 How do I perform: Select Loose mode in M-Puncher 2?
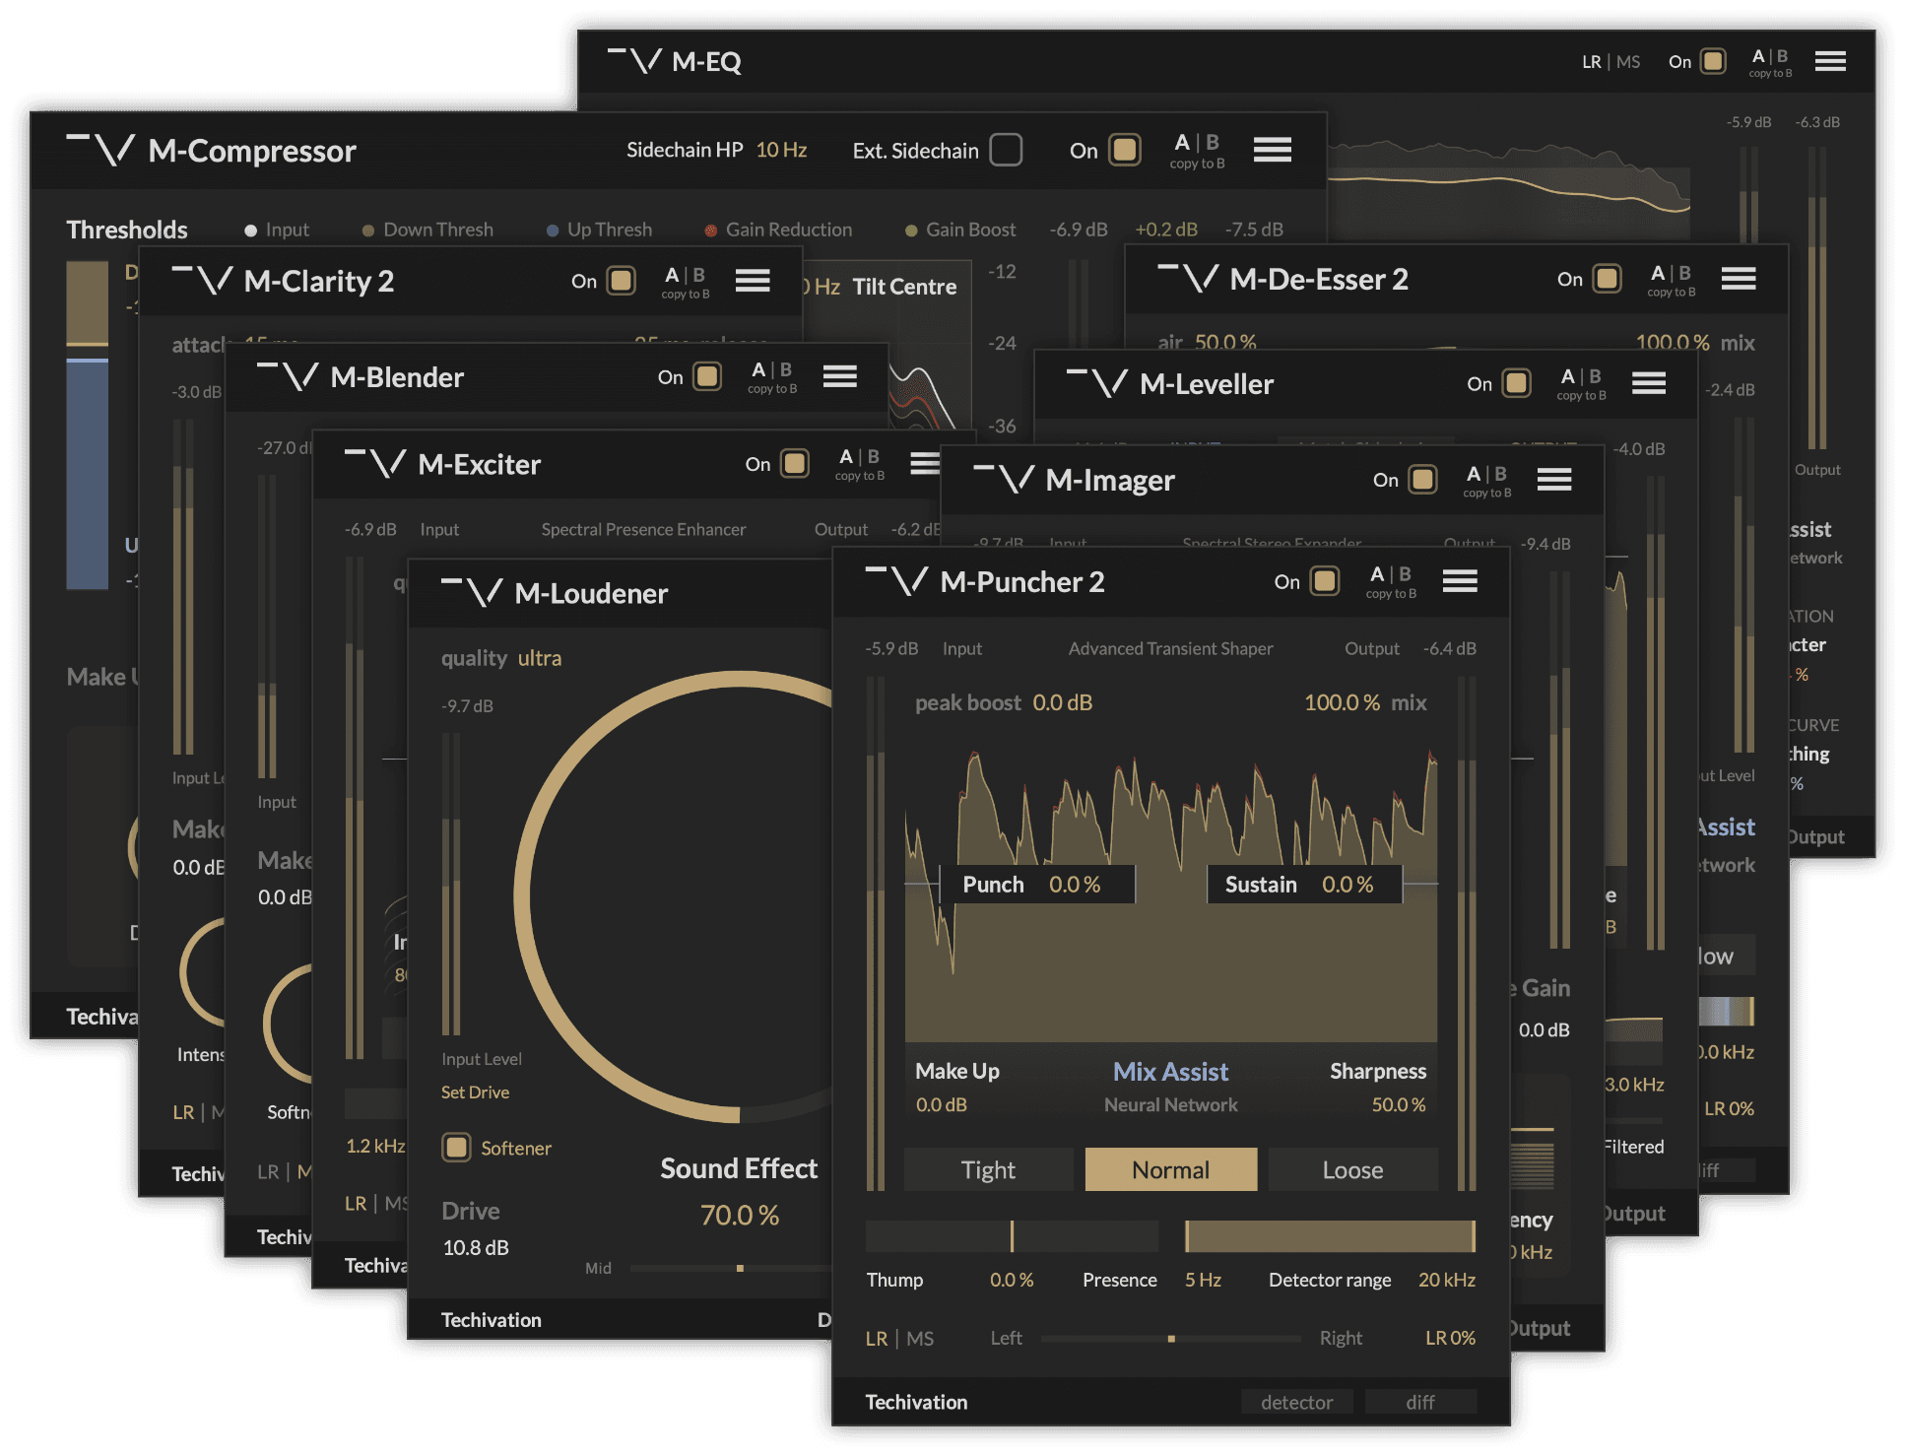point(1352,1169)
